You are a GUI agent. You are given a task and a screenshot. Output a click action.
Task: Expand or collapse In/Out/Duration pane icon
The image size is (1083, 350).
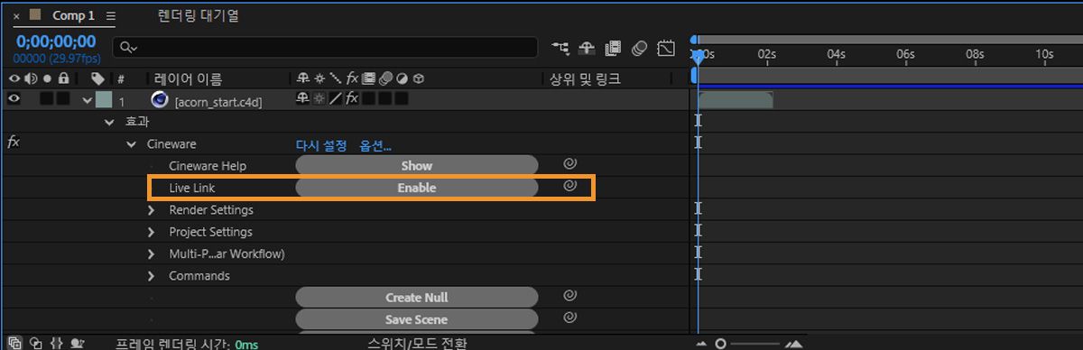[57, 343]
